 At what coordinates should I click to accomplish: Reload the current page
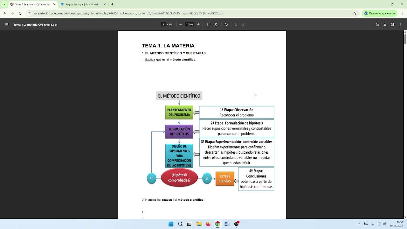pos(20,13)
